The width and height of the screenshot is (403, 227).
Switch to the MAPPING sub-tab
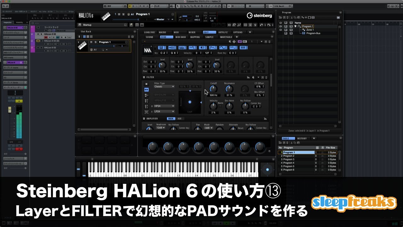[x=195, y=37]
